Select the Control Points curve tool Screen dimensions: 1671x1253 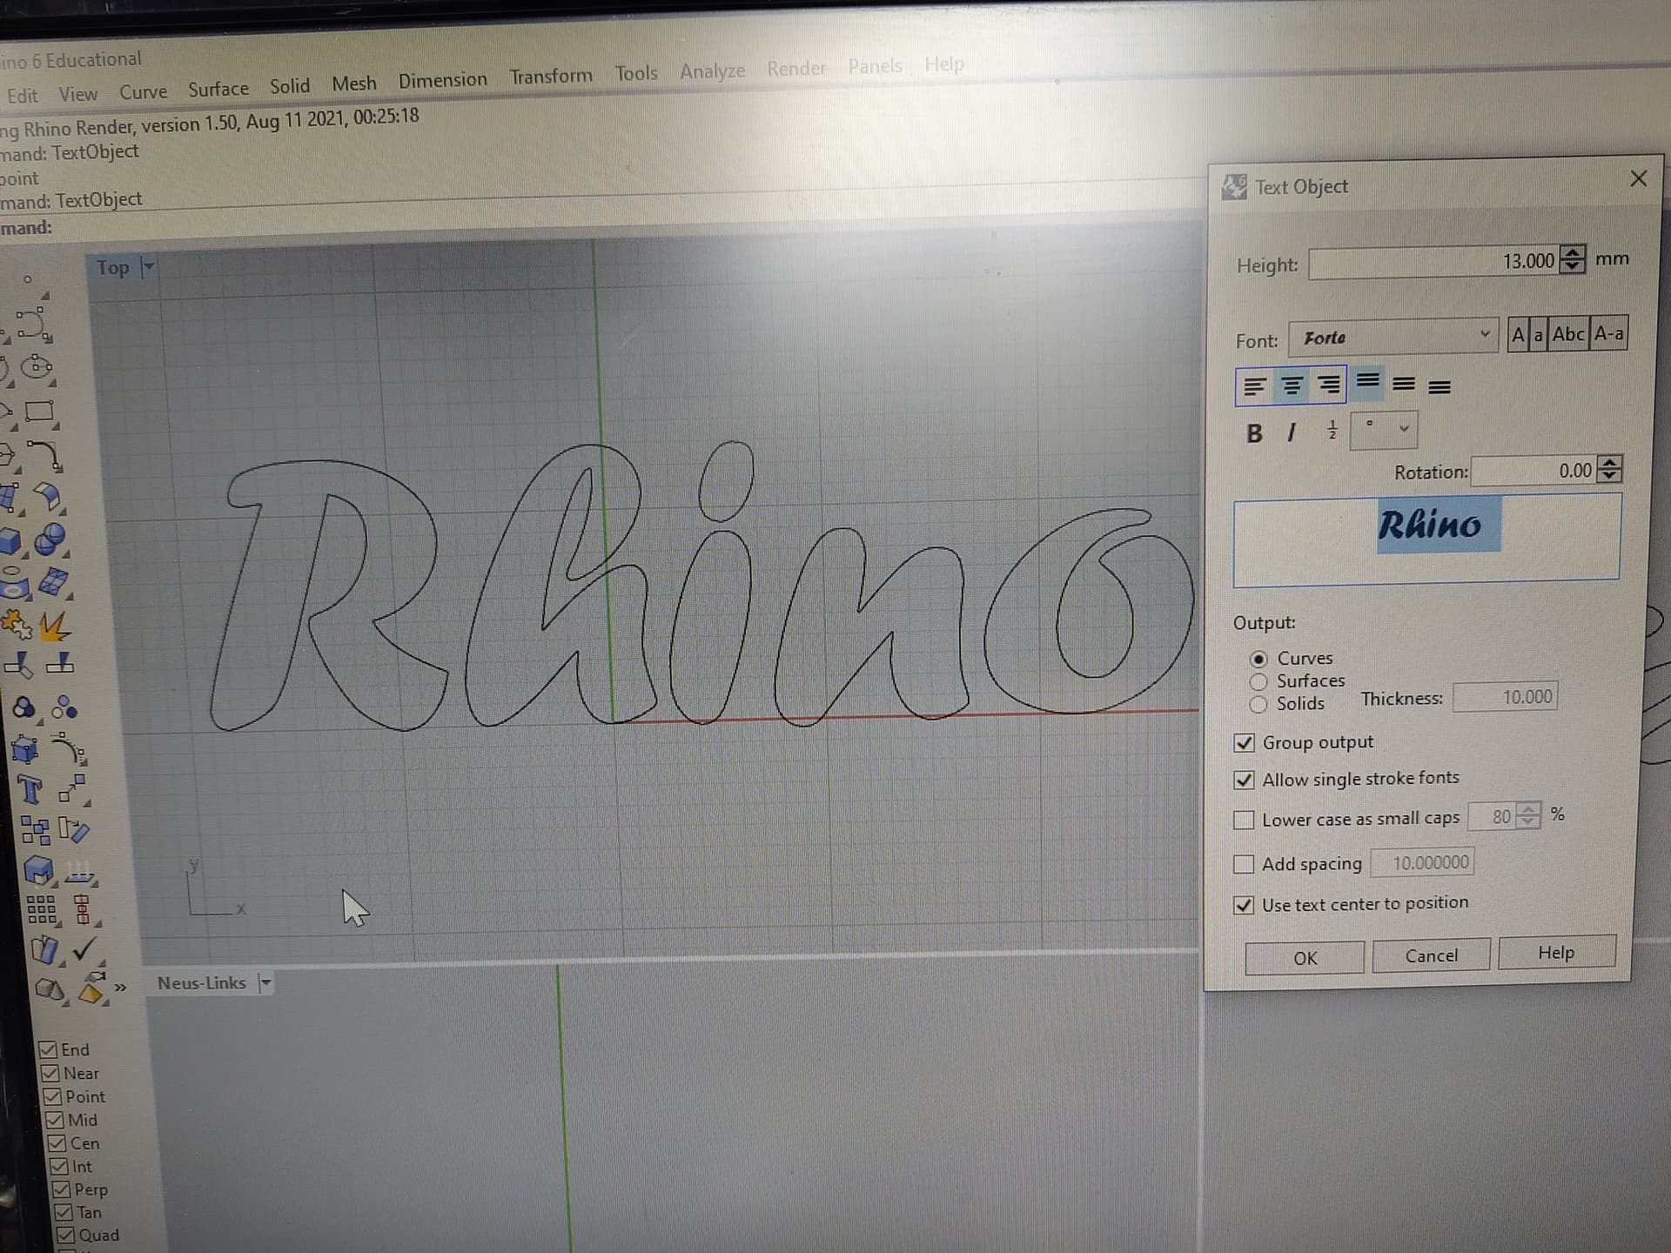point(33,324)
